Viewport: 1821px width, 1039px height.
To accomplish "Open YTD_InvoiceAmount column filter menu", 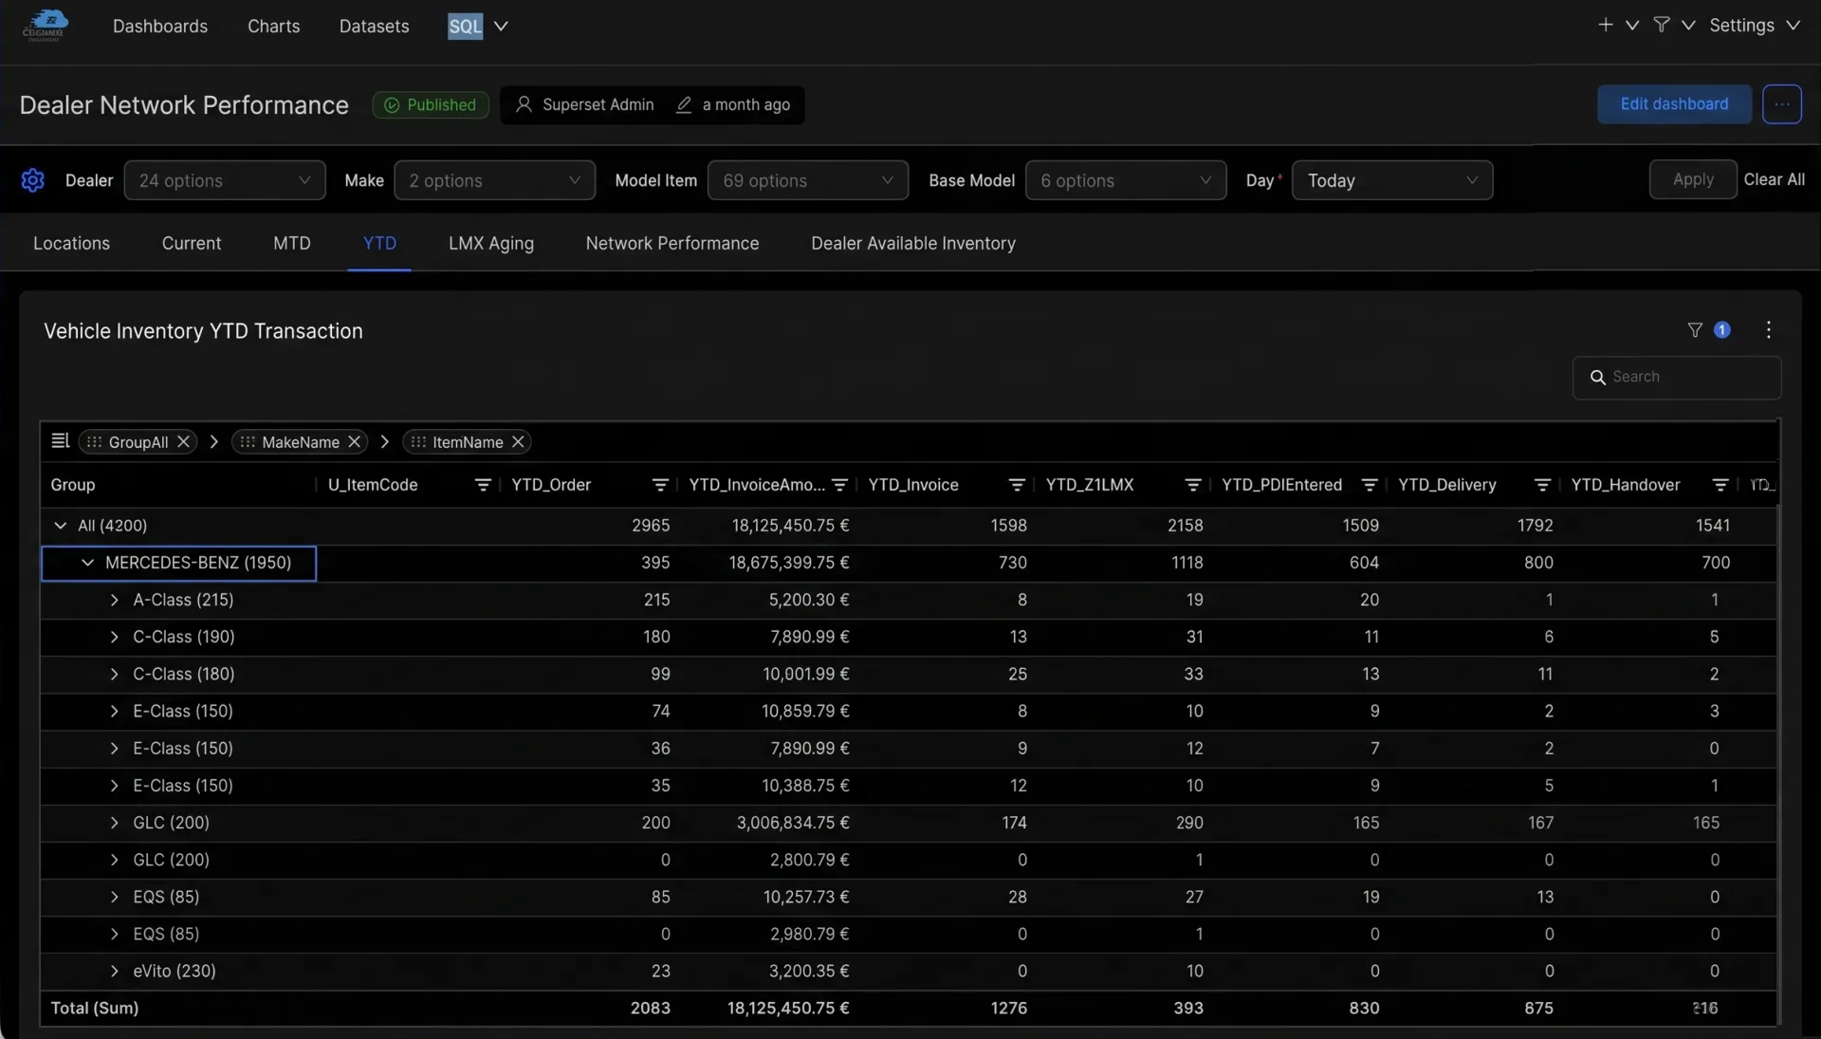I will [x=839, y=485].
